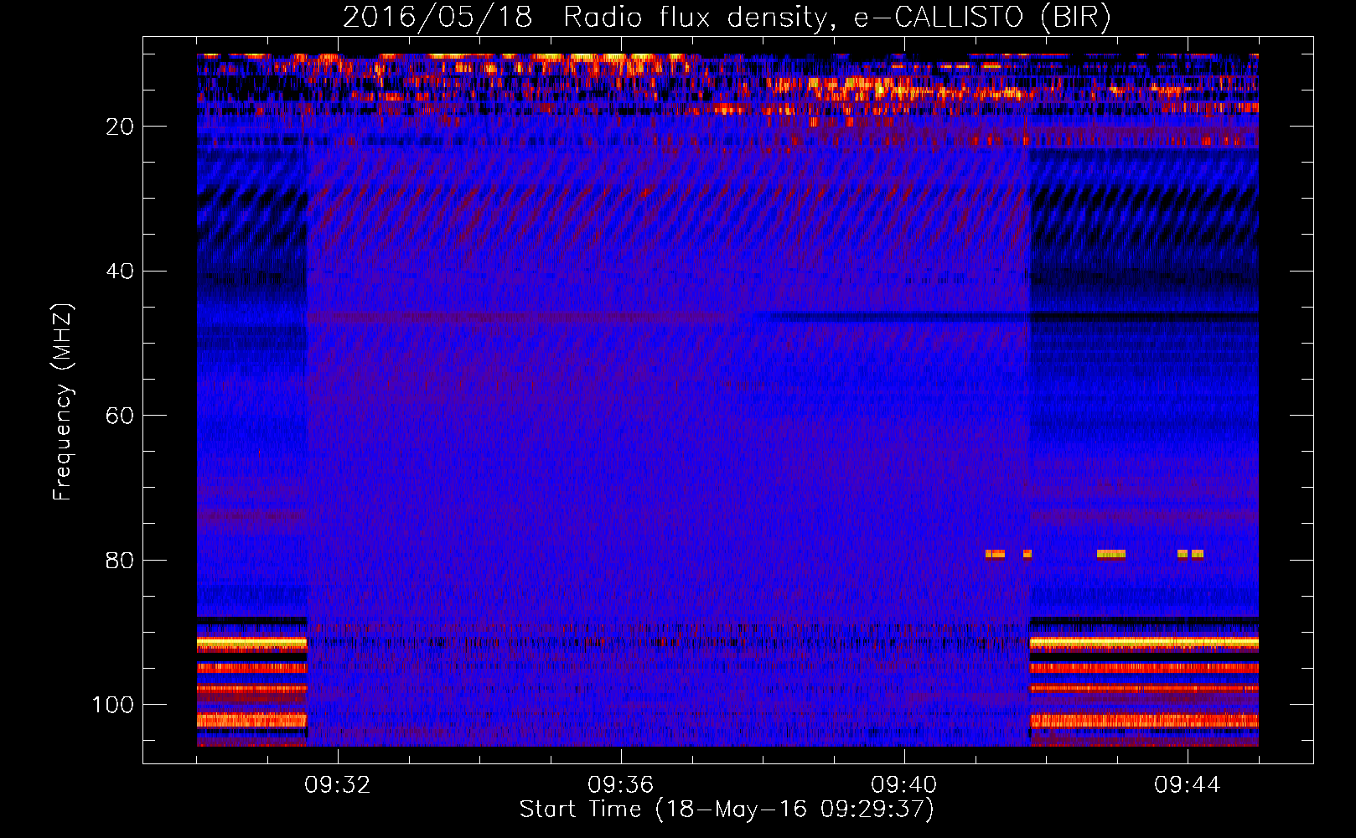Click the plot title "Radio flux density, e-CALLISTO (BIR)"
The image size is (1356, 838).
pos(836,18)
